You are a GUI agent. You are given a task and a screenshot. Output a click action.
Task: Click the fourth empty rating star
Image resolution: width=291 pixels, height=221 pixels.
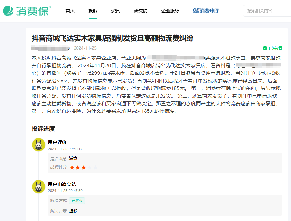[90, 167]
